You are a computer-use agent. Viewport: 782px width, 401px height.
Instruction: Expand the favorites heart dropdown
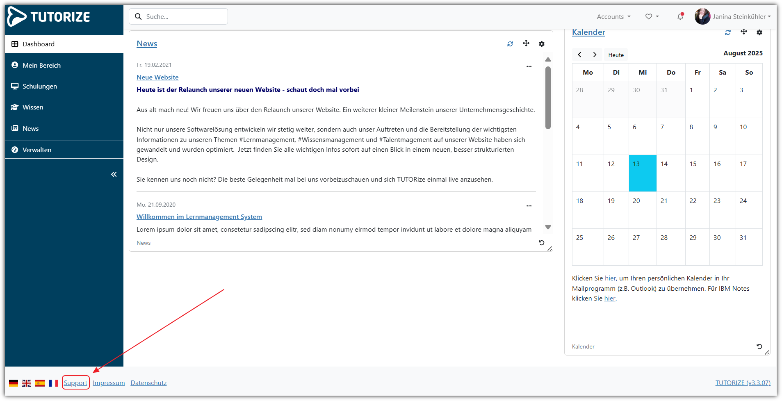click(652, 17)
